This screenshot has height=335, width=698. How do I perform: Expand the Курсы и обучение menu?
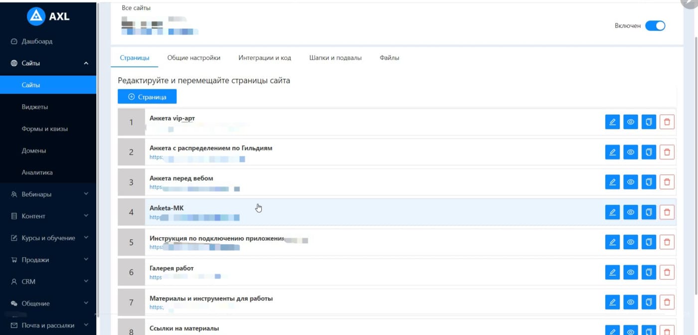48,238
